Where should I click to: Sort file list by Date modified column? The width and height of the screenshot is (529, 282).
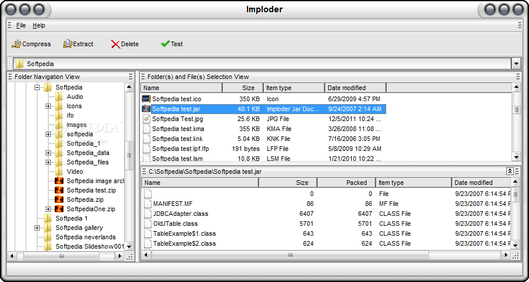[356, 88]
